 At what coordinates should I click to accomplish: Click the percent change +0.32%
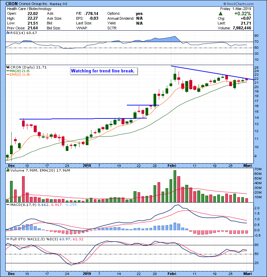243,14
